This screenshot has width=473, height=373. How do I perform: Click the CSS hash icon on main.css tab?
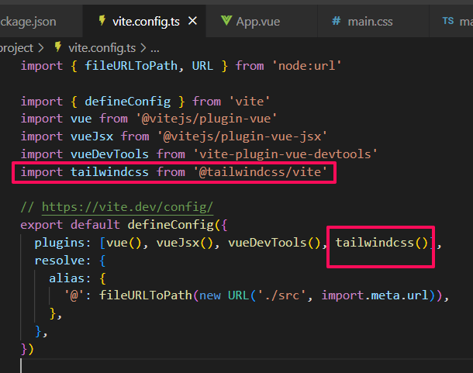pyautogui.click(x=336, y=20)
